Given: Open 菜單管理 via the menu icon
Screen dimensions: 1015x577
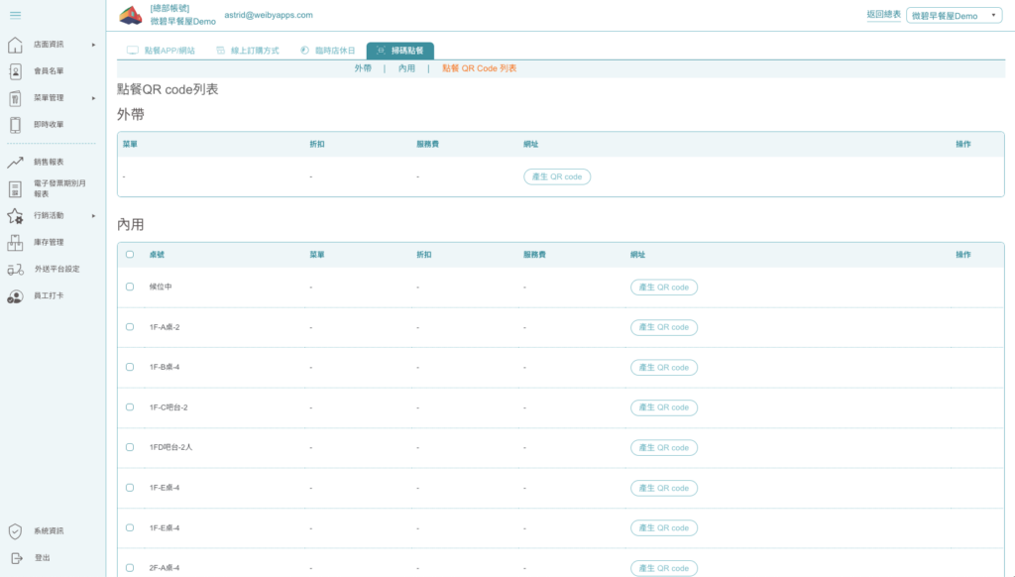Looking at the screenshot, I should 15,98.
